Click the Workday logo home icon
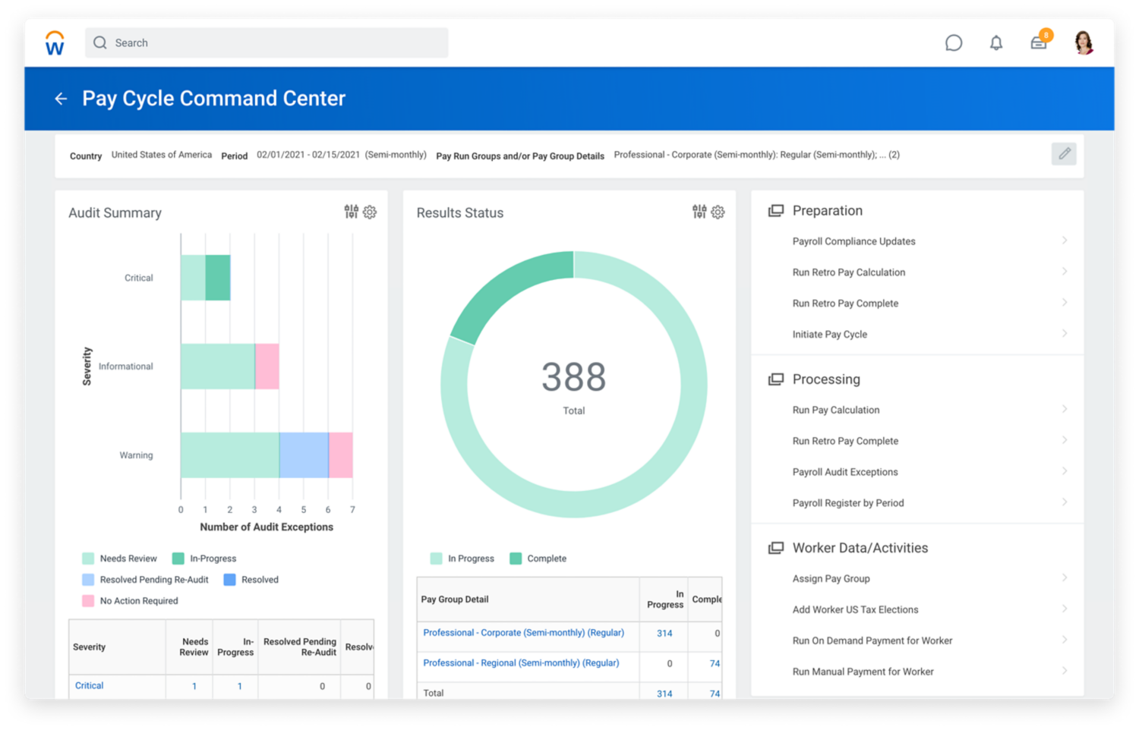 tap(55, 43)
